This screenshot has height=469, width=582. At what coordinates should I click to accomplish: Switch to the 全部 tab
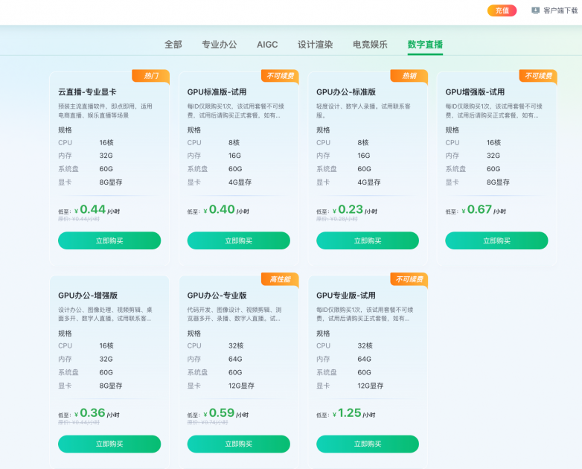[x=173, y=45]
